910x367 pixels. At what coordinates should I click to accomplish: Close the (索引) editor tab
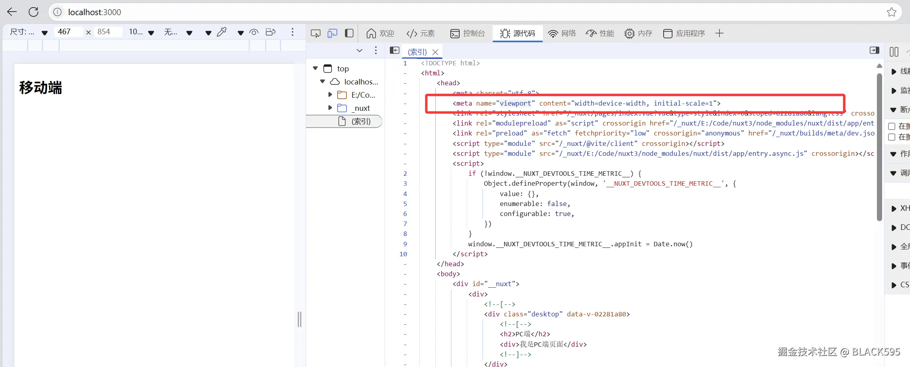click(x=435, y=52)
